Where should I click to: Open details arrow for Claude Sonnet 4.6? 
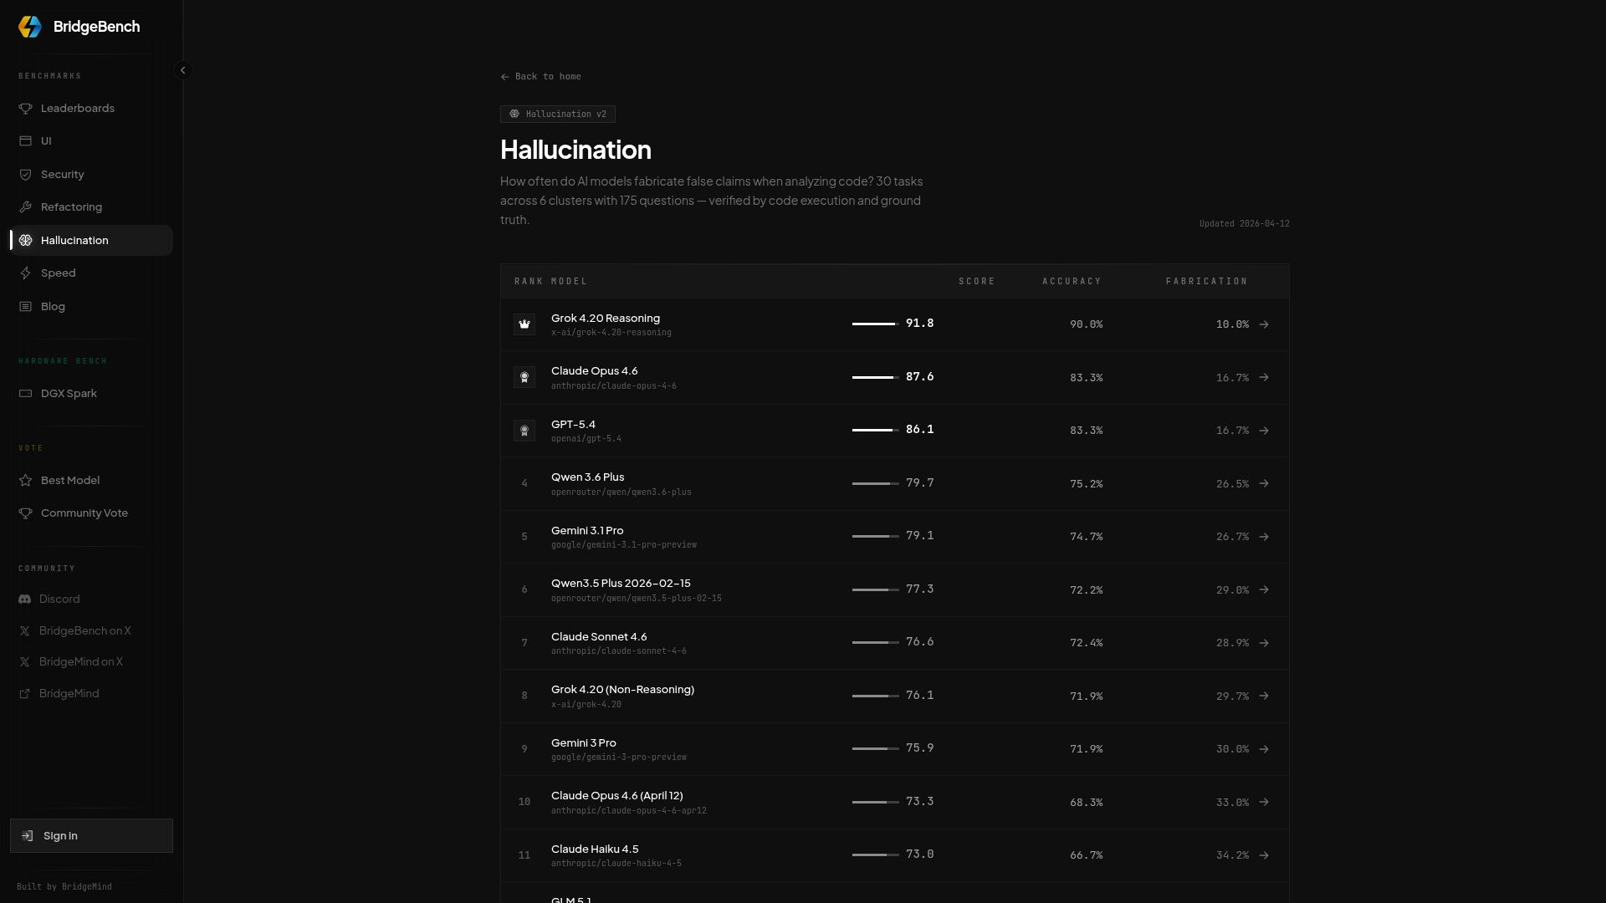(x=1264, y=643)
